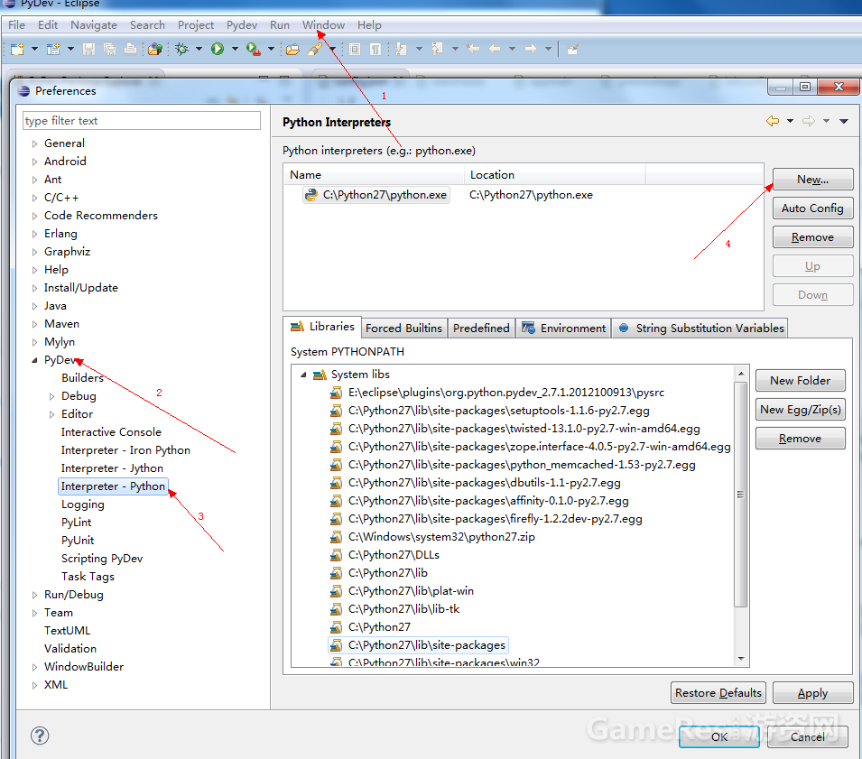Open the Run dropdown arrow
The height and width of the screenshot is (759, 862).
click(x=236, y=49)
